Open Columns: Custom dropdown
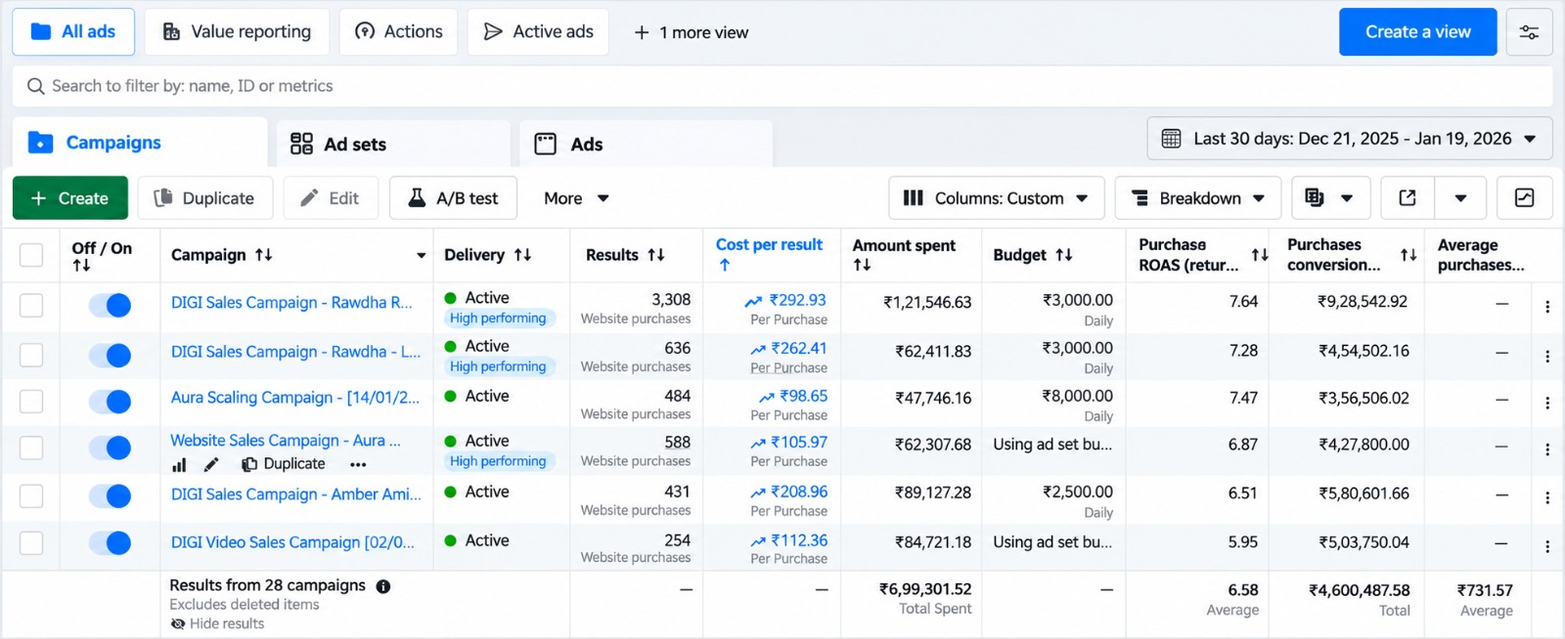 [997, 198]
